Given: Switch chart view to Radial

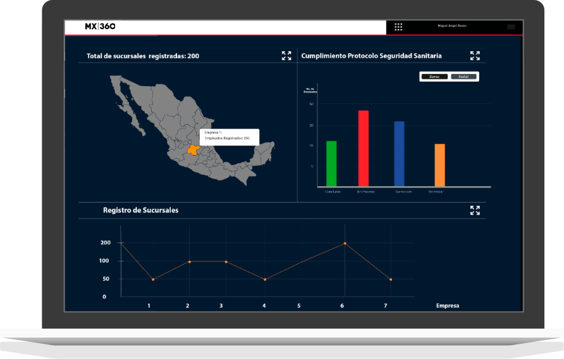Looking at the screenshot, I should [x=463, y=77].
